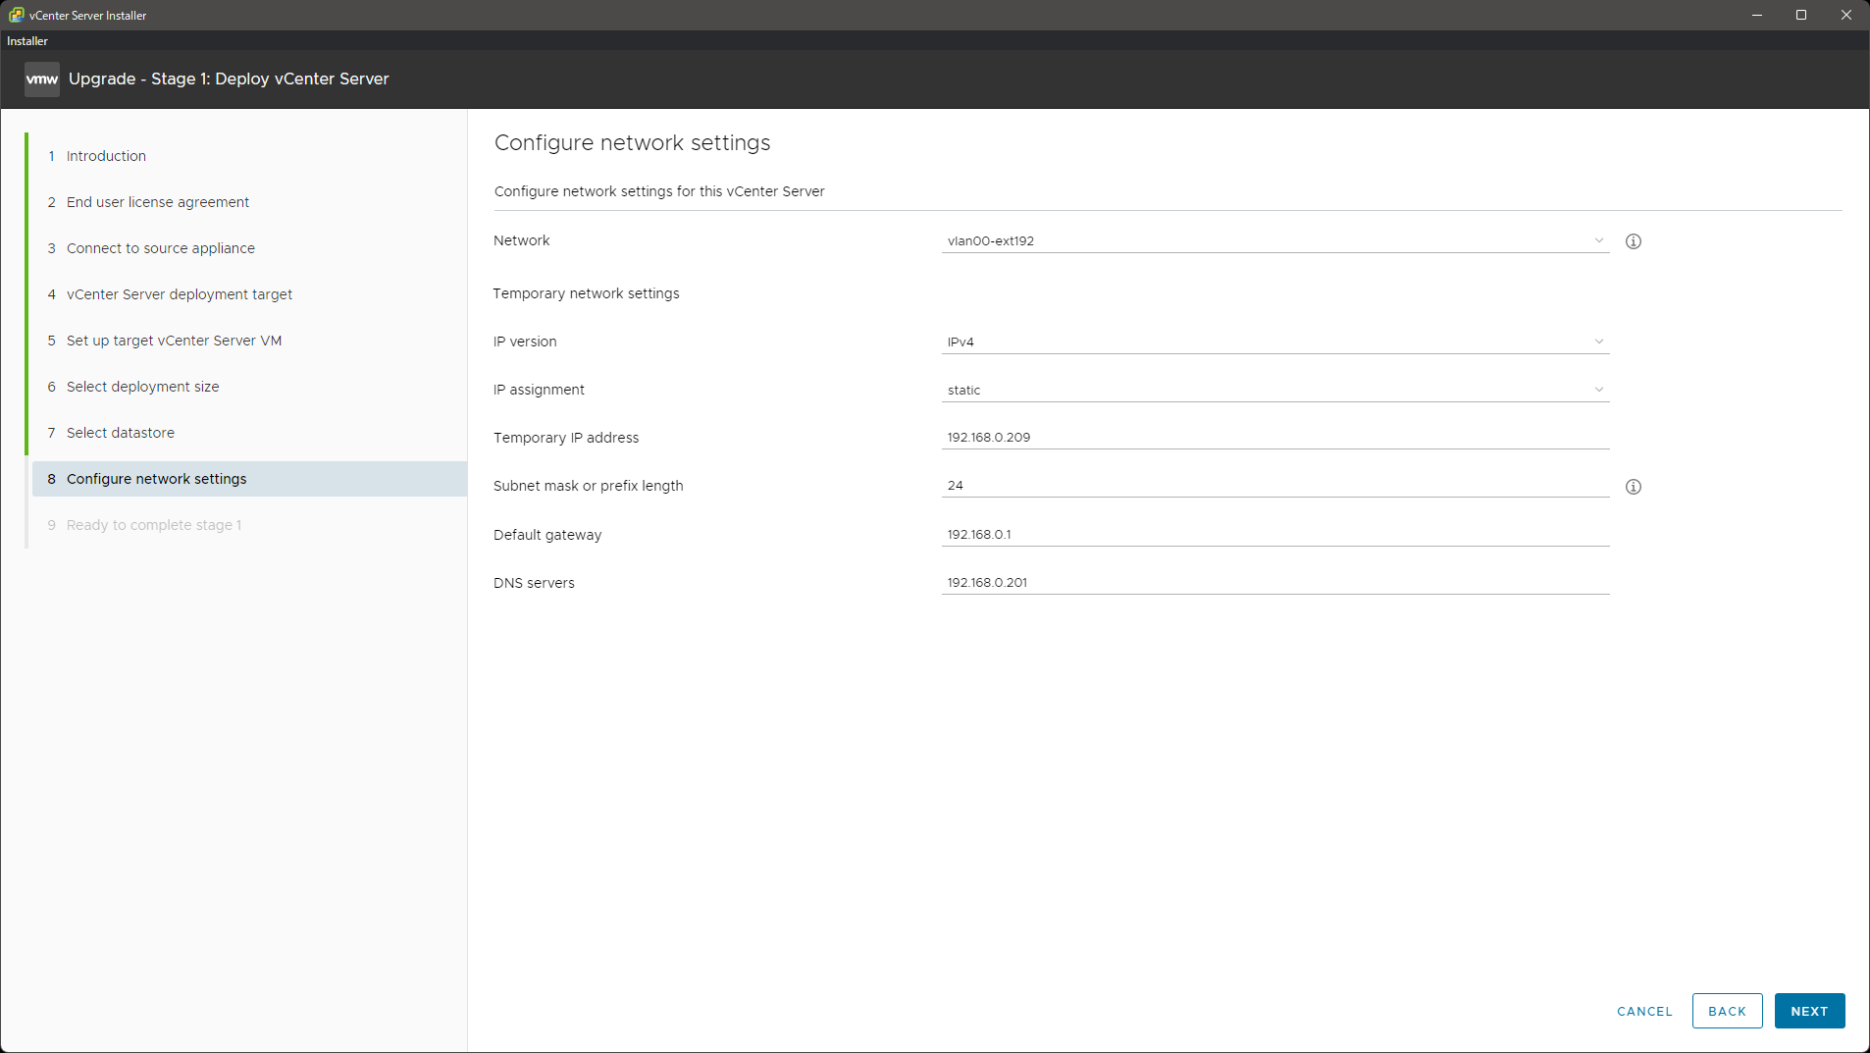Click into the DNS servers field
This screenshot has width=1870, height=1053.
tap(1274, 583)
